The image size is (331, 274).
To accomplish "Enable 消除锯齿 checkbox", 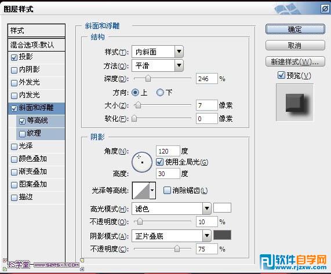I will [167, 190].
